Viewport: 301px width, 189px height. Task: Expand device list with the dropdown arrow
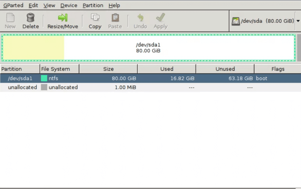[298, 21]
